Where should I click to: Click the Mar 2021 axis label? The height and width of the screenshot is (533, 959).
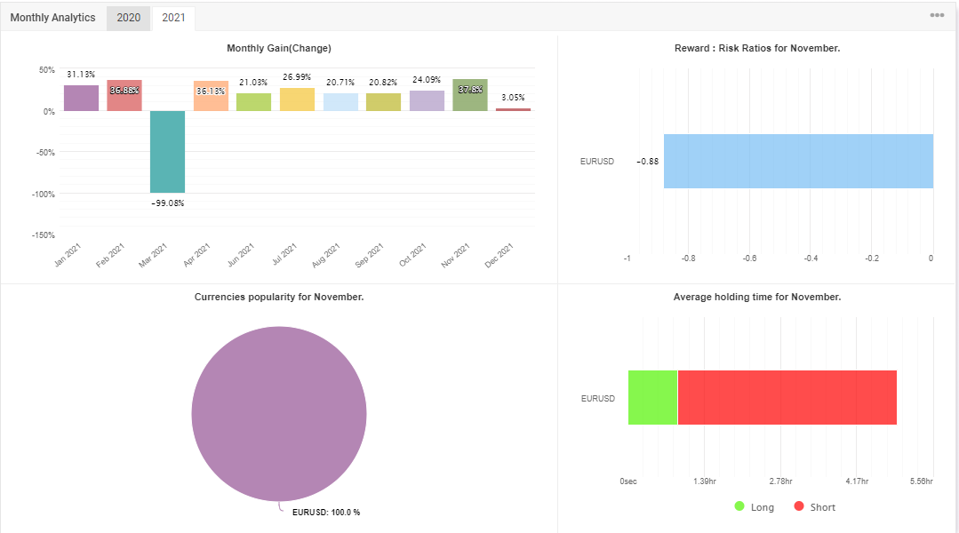click(153, 255)
